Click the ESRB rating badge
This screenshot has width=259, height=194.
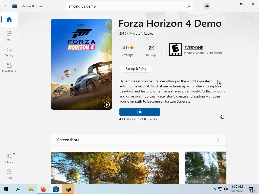click(x=175, y=50)
